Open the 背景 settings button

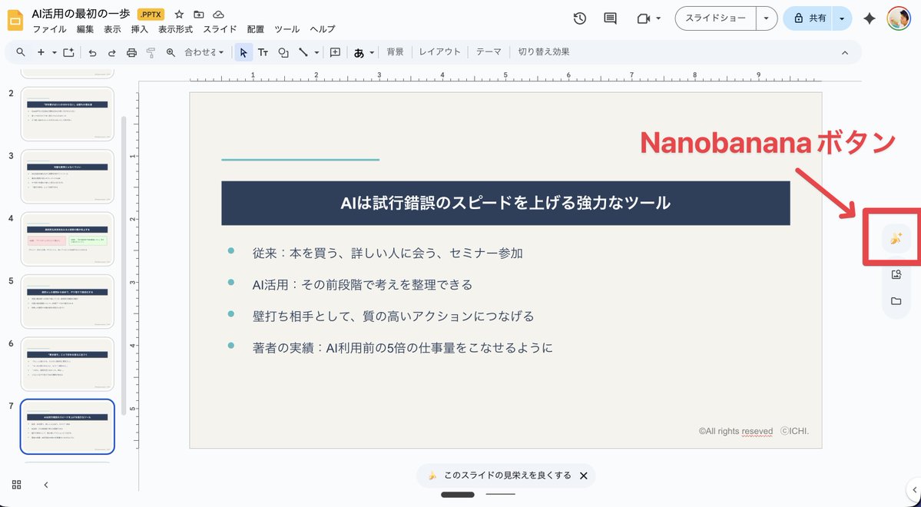[396, 52]
